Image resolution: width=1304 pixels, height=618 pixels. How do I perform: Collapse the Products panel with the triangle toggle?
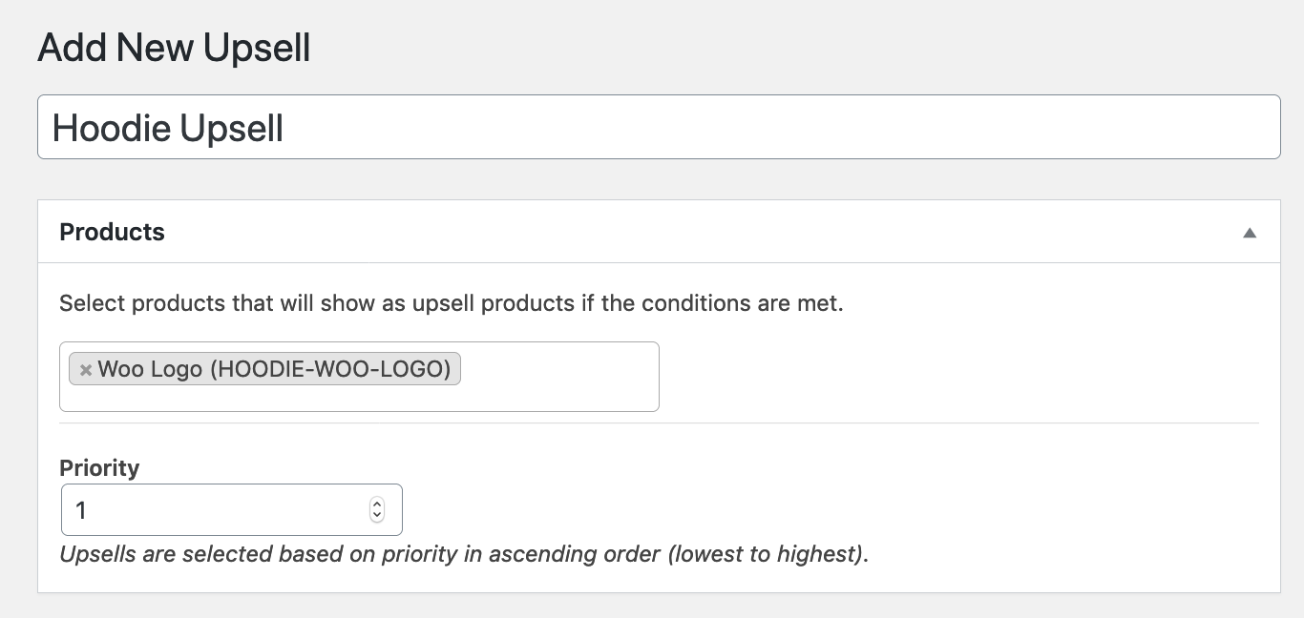1249,231
